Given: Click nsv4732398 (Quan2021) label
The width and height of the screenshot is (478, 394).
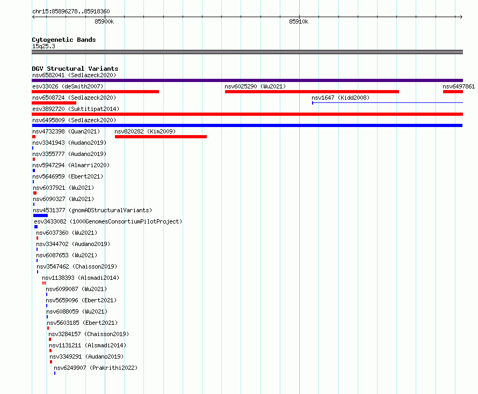Looking at the screenshot, I should [66, 131].
